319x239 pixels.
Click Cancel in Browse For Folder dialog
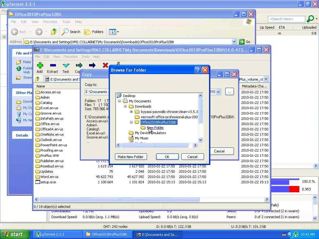click(x=192, y=157)
